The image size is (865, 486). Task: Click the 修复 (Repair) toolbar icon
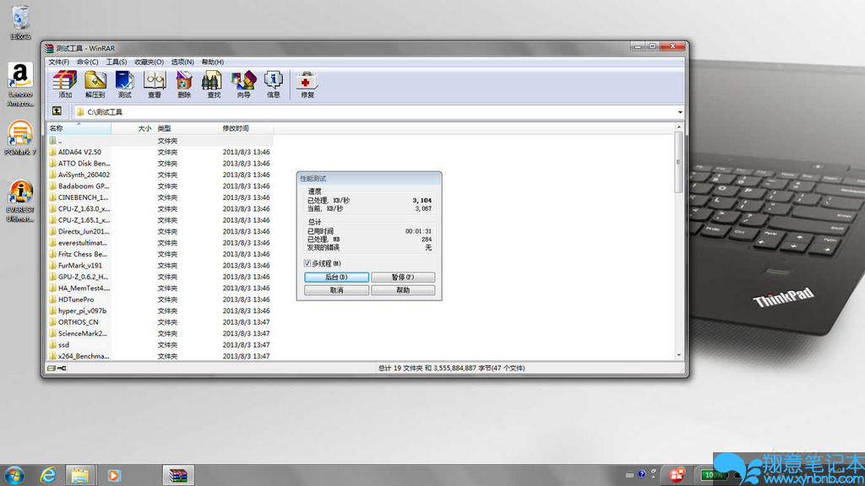[x=307, y=84]
